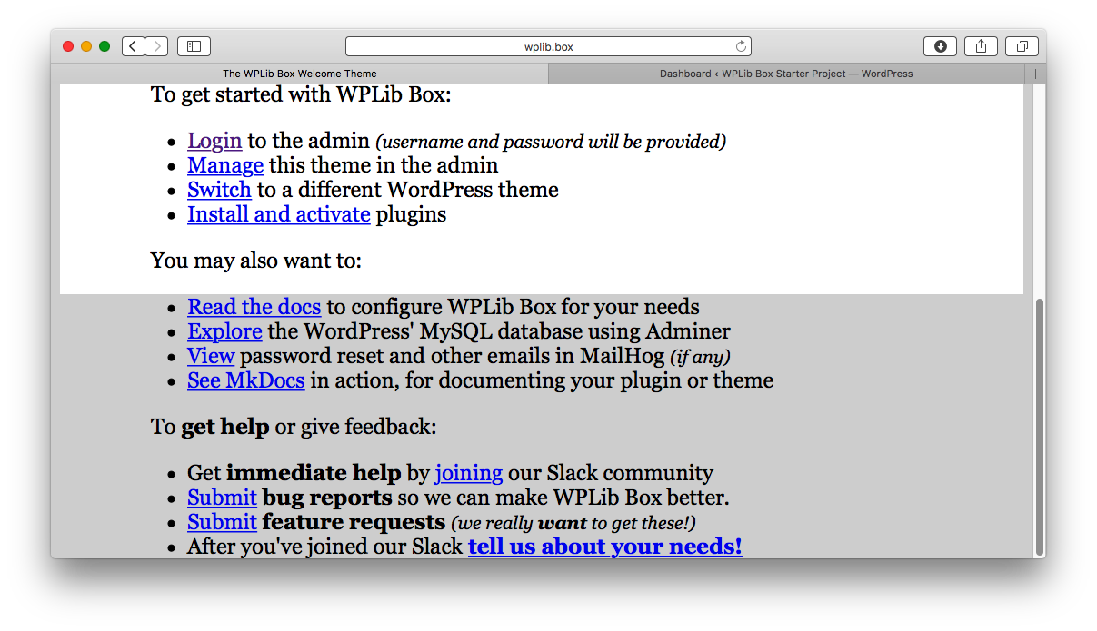
Task: Click the joining Slack community link
Action: click(469, 473)
